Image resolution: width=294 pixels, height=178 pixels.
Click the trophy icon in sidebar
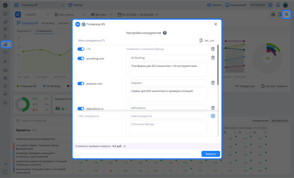click(5, 36)
